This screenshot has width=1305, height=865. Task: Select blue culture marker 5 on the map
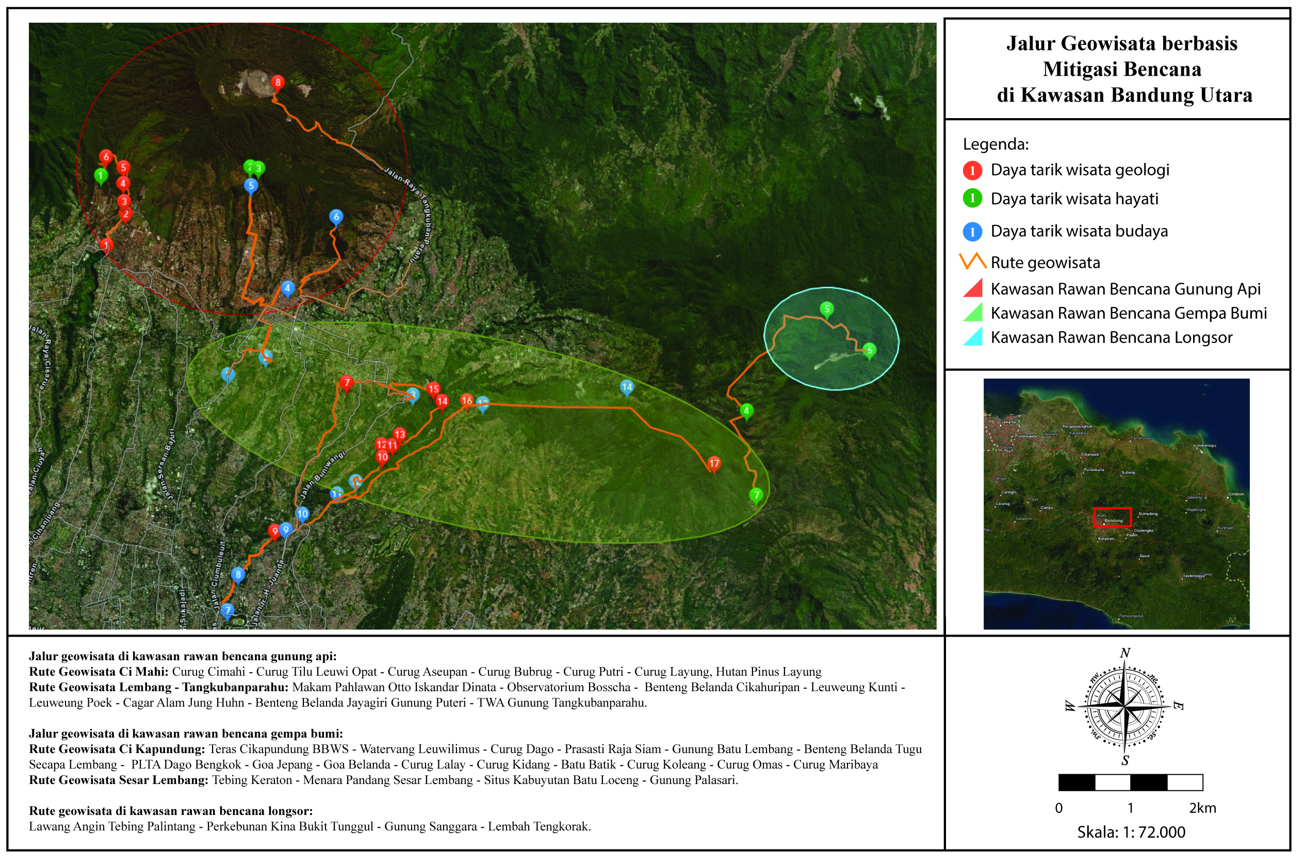252,186
